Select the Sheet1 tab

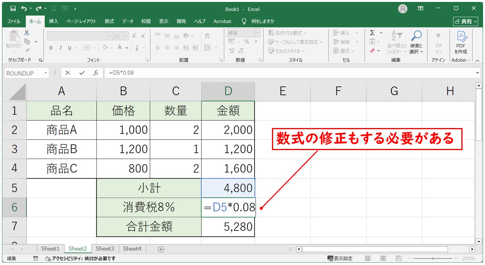click(x=50, y=249)
